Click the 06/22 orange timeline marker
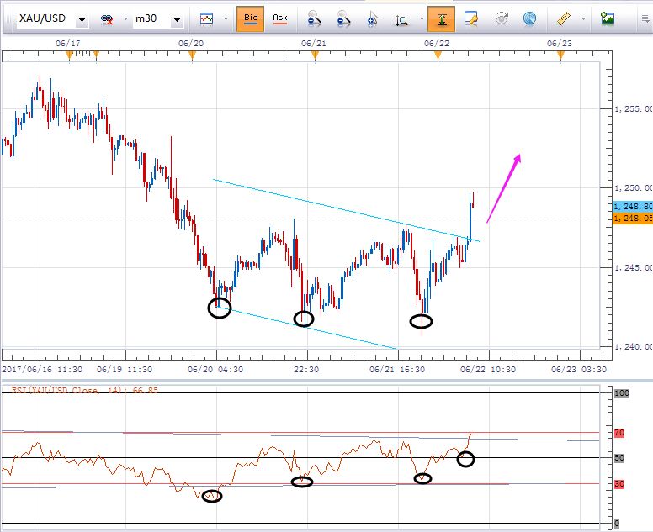Viewport: 653px width, 532px height. (438, 55)
